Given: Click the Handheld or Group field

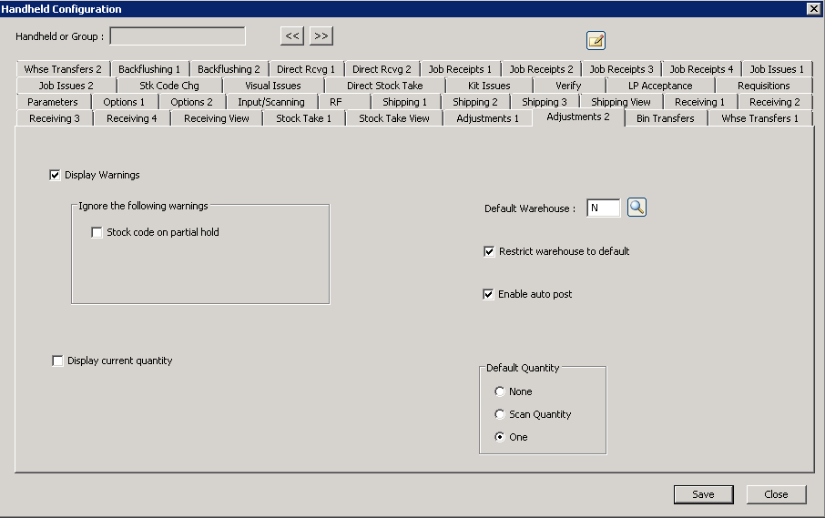Looking at the screenshot, I should click(x=177, y=36).
